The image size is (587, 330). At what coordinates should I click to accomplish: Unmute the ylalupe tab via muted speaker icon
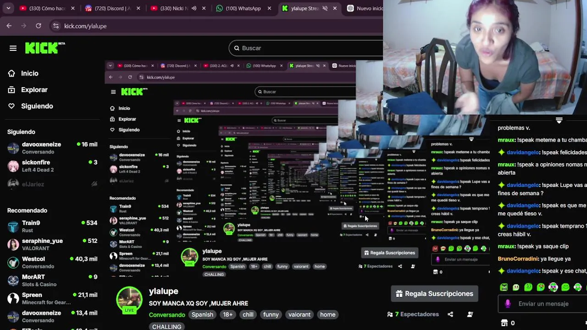(325, 8)
